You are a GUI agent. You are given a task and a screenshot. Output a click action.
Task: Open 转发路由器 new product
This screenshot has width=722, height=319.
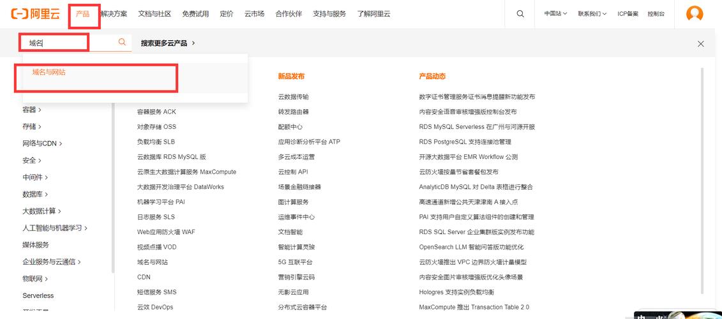tap(293, 112)
